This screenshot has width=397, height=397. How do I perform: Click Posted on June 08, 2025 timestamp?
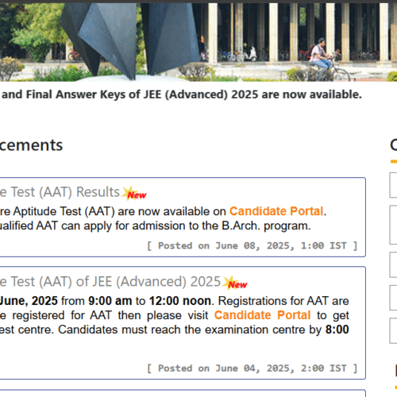coord(252,245)
